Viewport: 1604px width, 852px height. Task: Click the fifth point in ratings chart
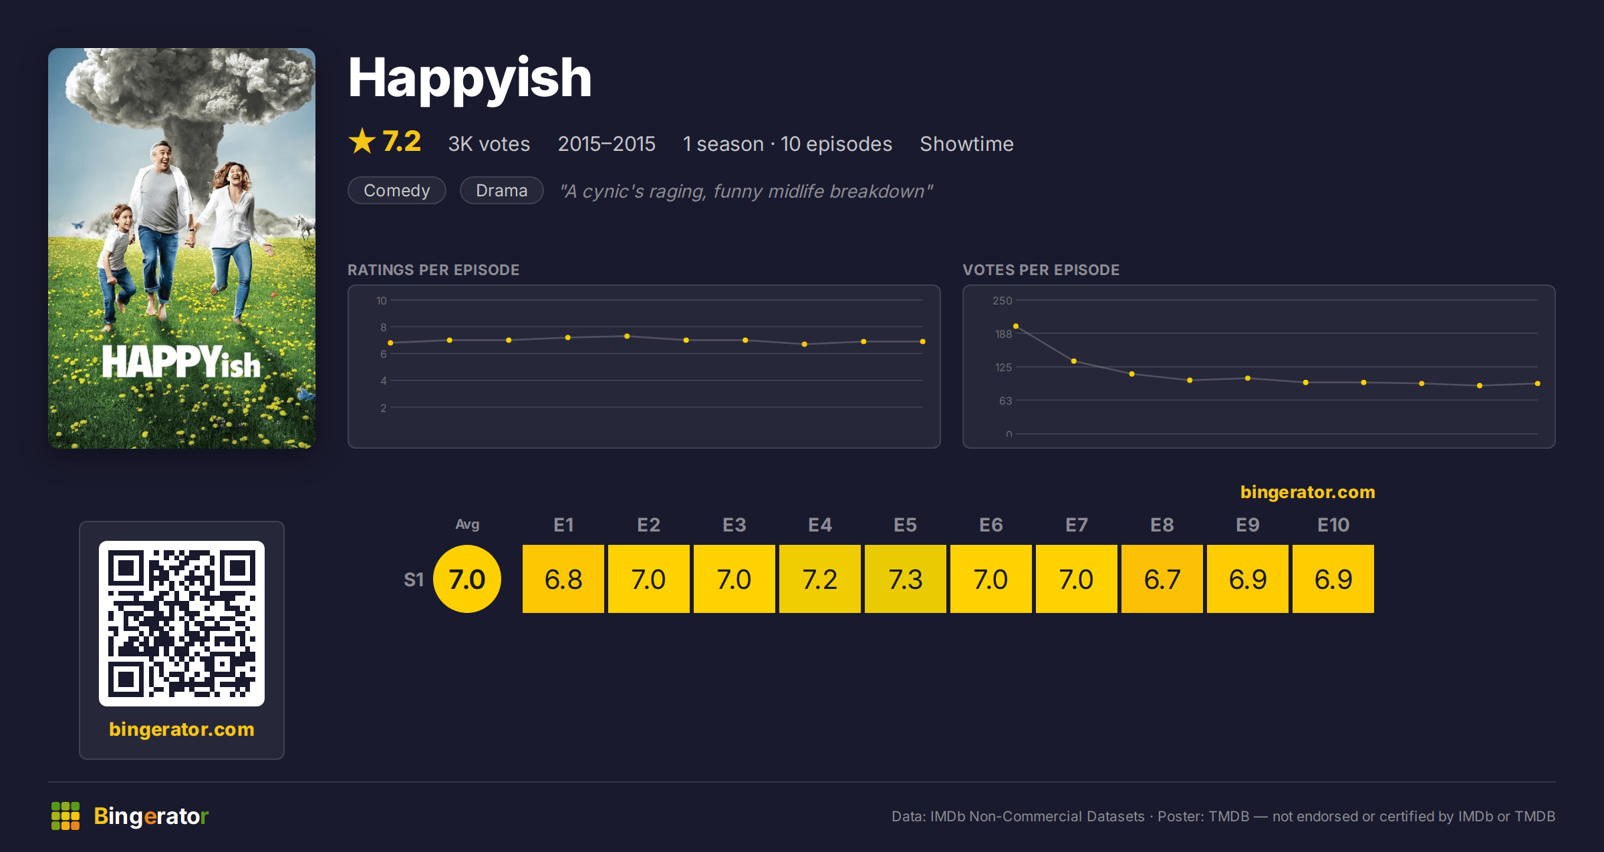627,336
